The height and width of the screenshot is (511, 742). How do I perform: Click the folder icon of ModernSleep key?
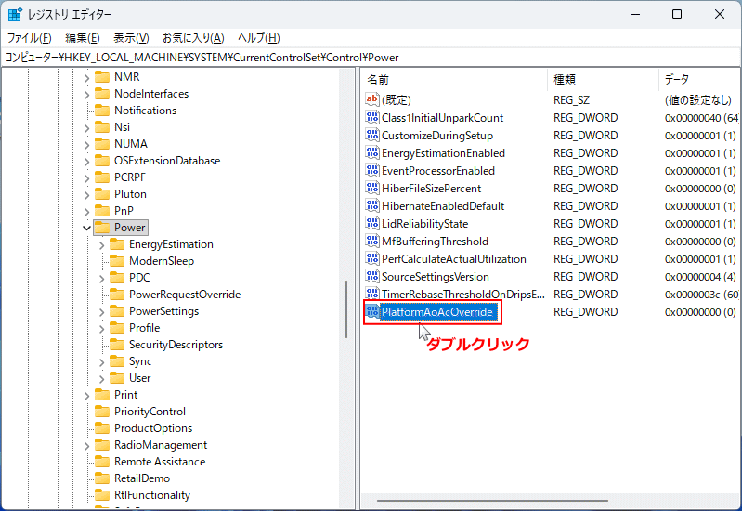[117, 261]
